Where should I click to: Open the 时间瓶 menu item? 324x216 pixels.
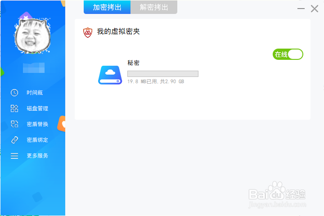(35, 93)
